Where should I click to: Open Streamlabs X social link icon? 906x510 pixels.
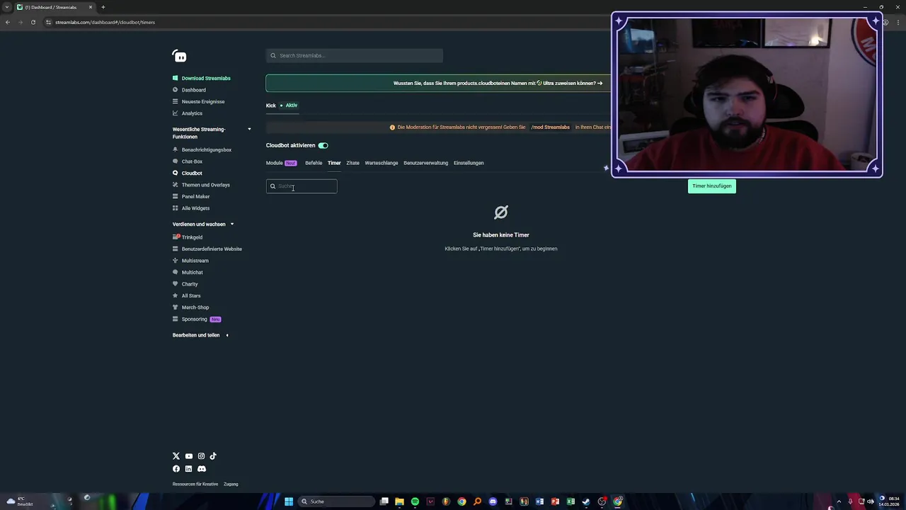[x=176, y=456]
